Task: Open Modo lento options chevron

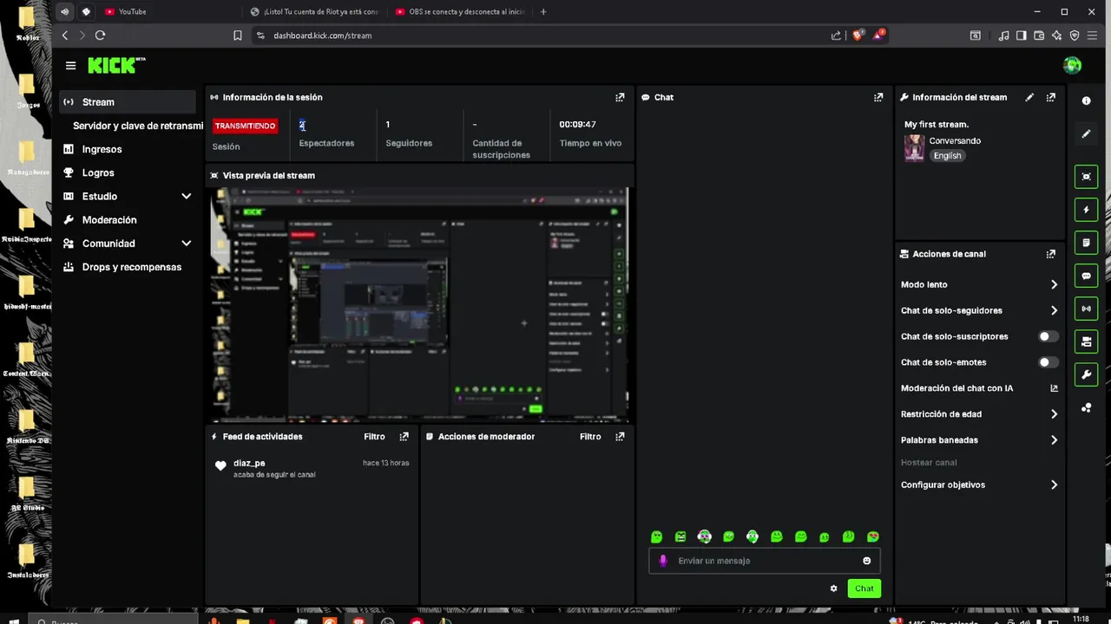Action: [1054, 284]
